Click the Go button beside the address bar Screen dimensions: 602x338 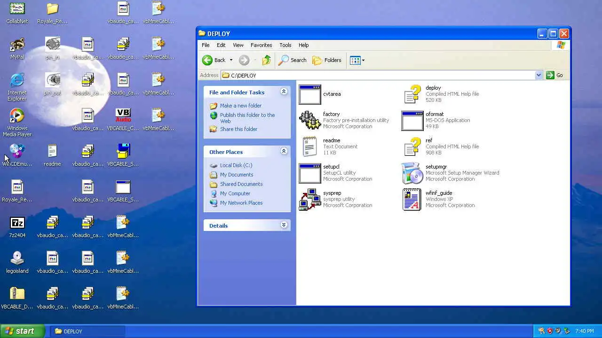coord(554,75)
